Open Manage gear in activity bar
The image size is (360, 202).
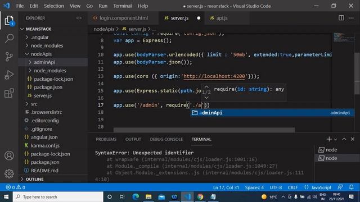(x=9, y=173)
